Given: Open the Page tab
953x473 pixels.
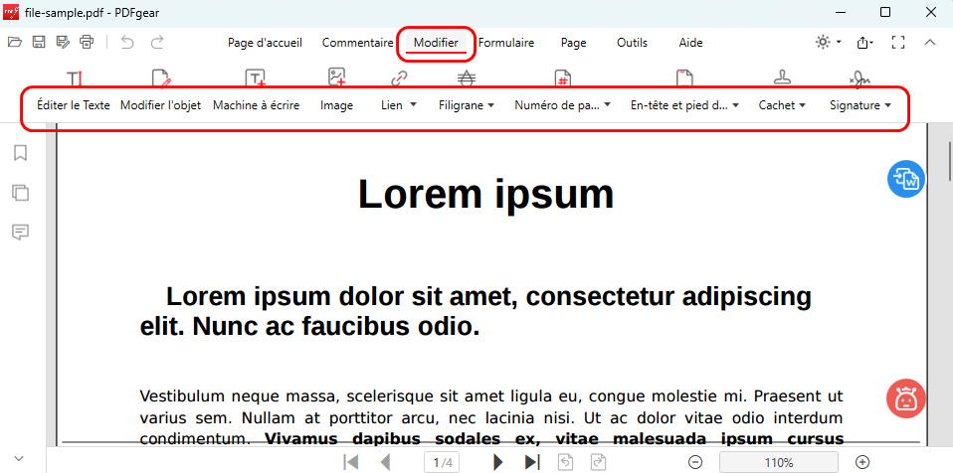Looking at the screenshot, I should pyautogui.click(x=574, y=43).
